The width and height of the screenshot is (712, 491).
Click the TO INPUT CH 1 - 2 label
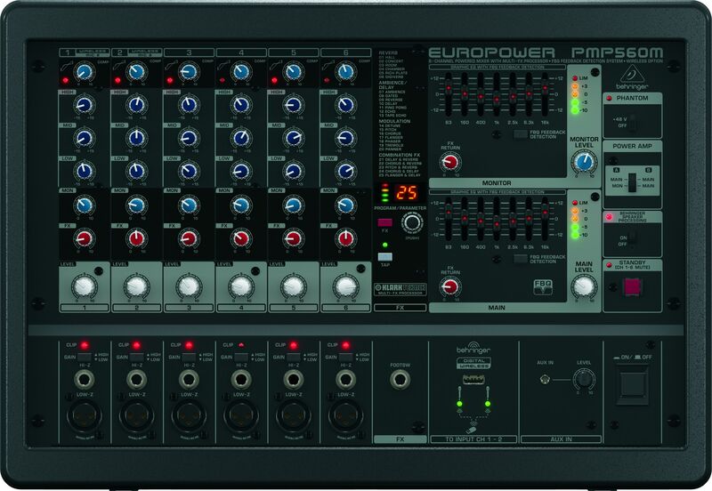(x=473, y=439)
